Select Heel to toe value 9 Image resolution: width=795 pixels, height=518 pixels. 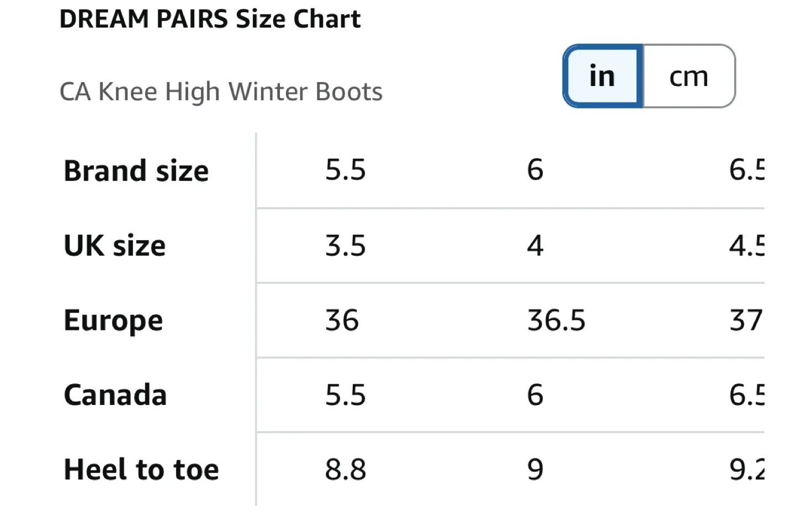pos(534,470)
